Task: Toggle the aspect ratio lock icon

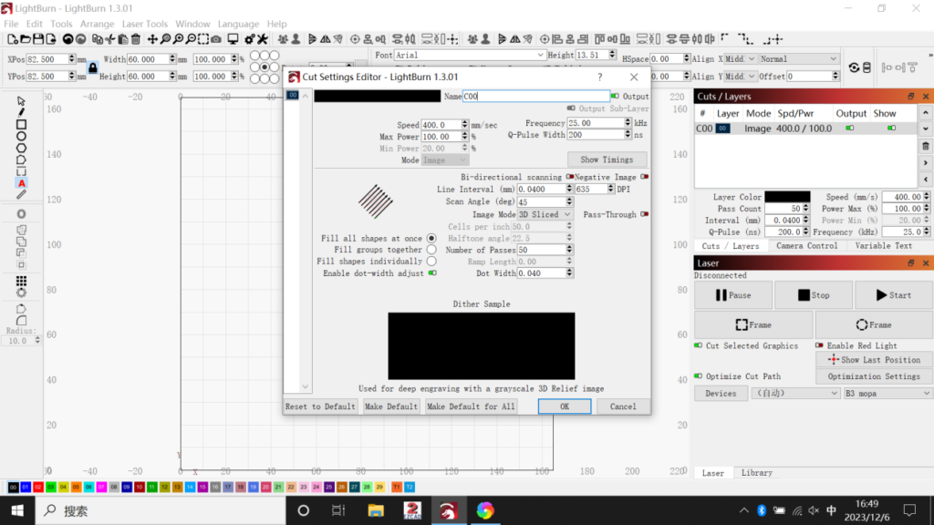Action: [92, 68]
